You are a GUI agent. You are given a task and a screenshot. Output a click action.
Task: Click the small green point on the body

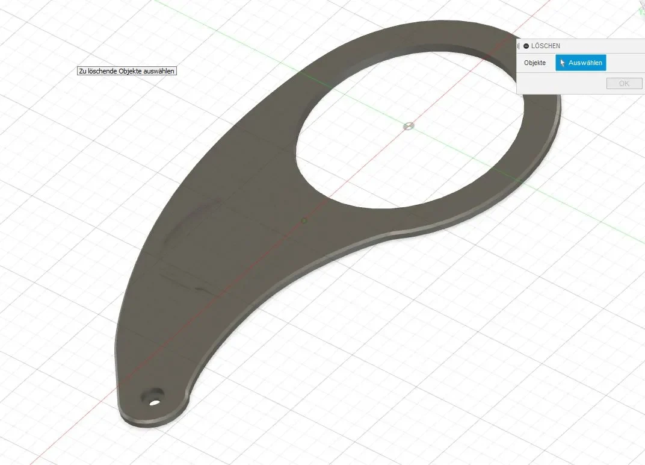[x=304, y=221]
